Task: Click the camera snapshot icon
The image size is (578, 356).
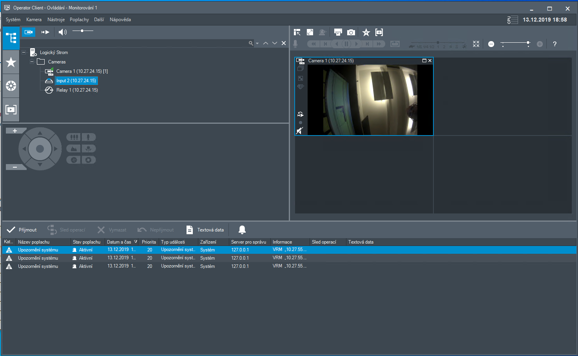Action: point(351,33)
